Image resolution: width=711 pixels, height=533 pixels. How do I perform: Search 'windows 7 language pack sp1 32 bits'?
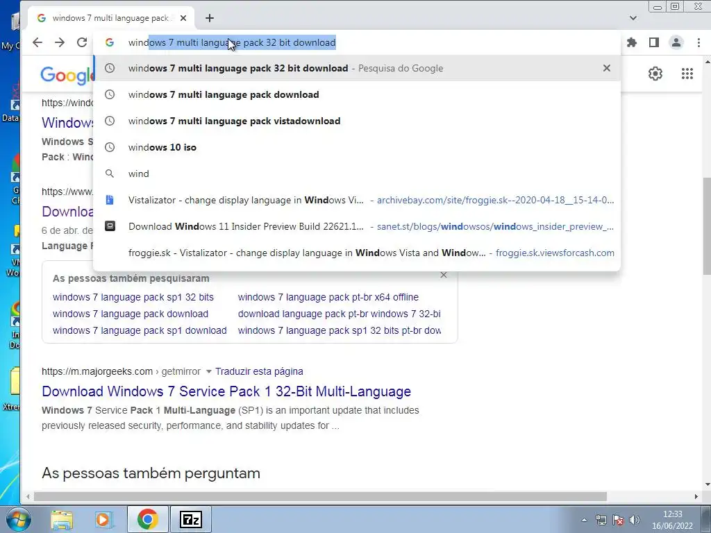coord(133,297)
